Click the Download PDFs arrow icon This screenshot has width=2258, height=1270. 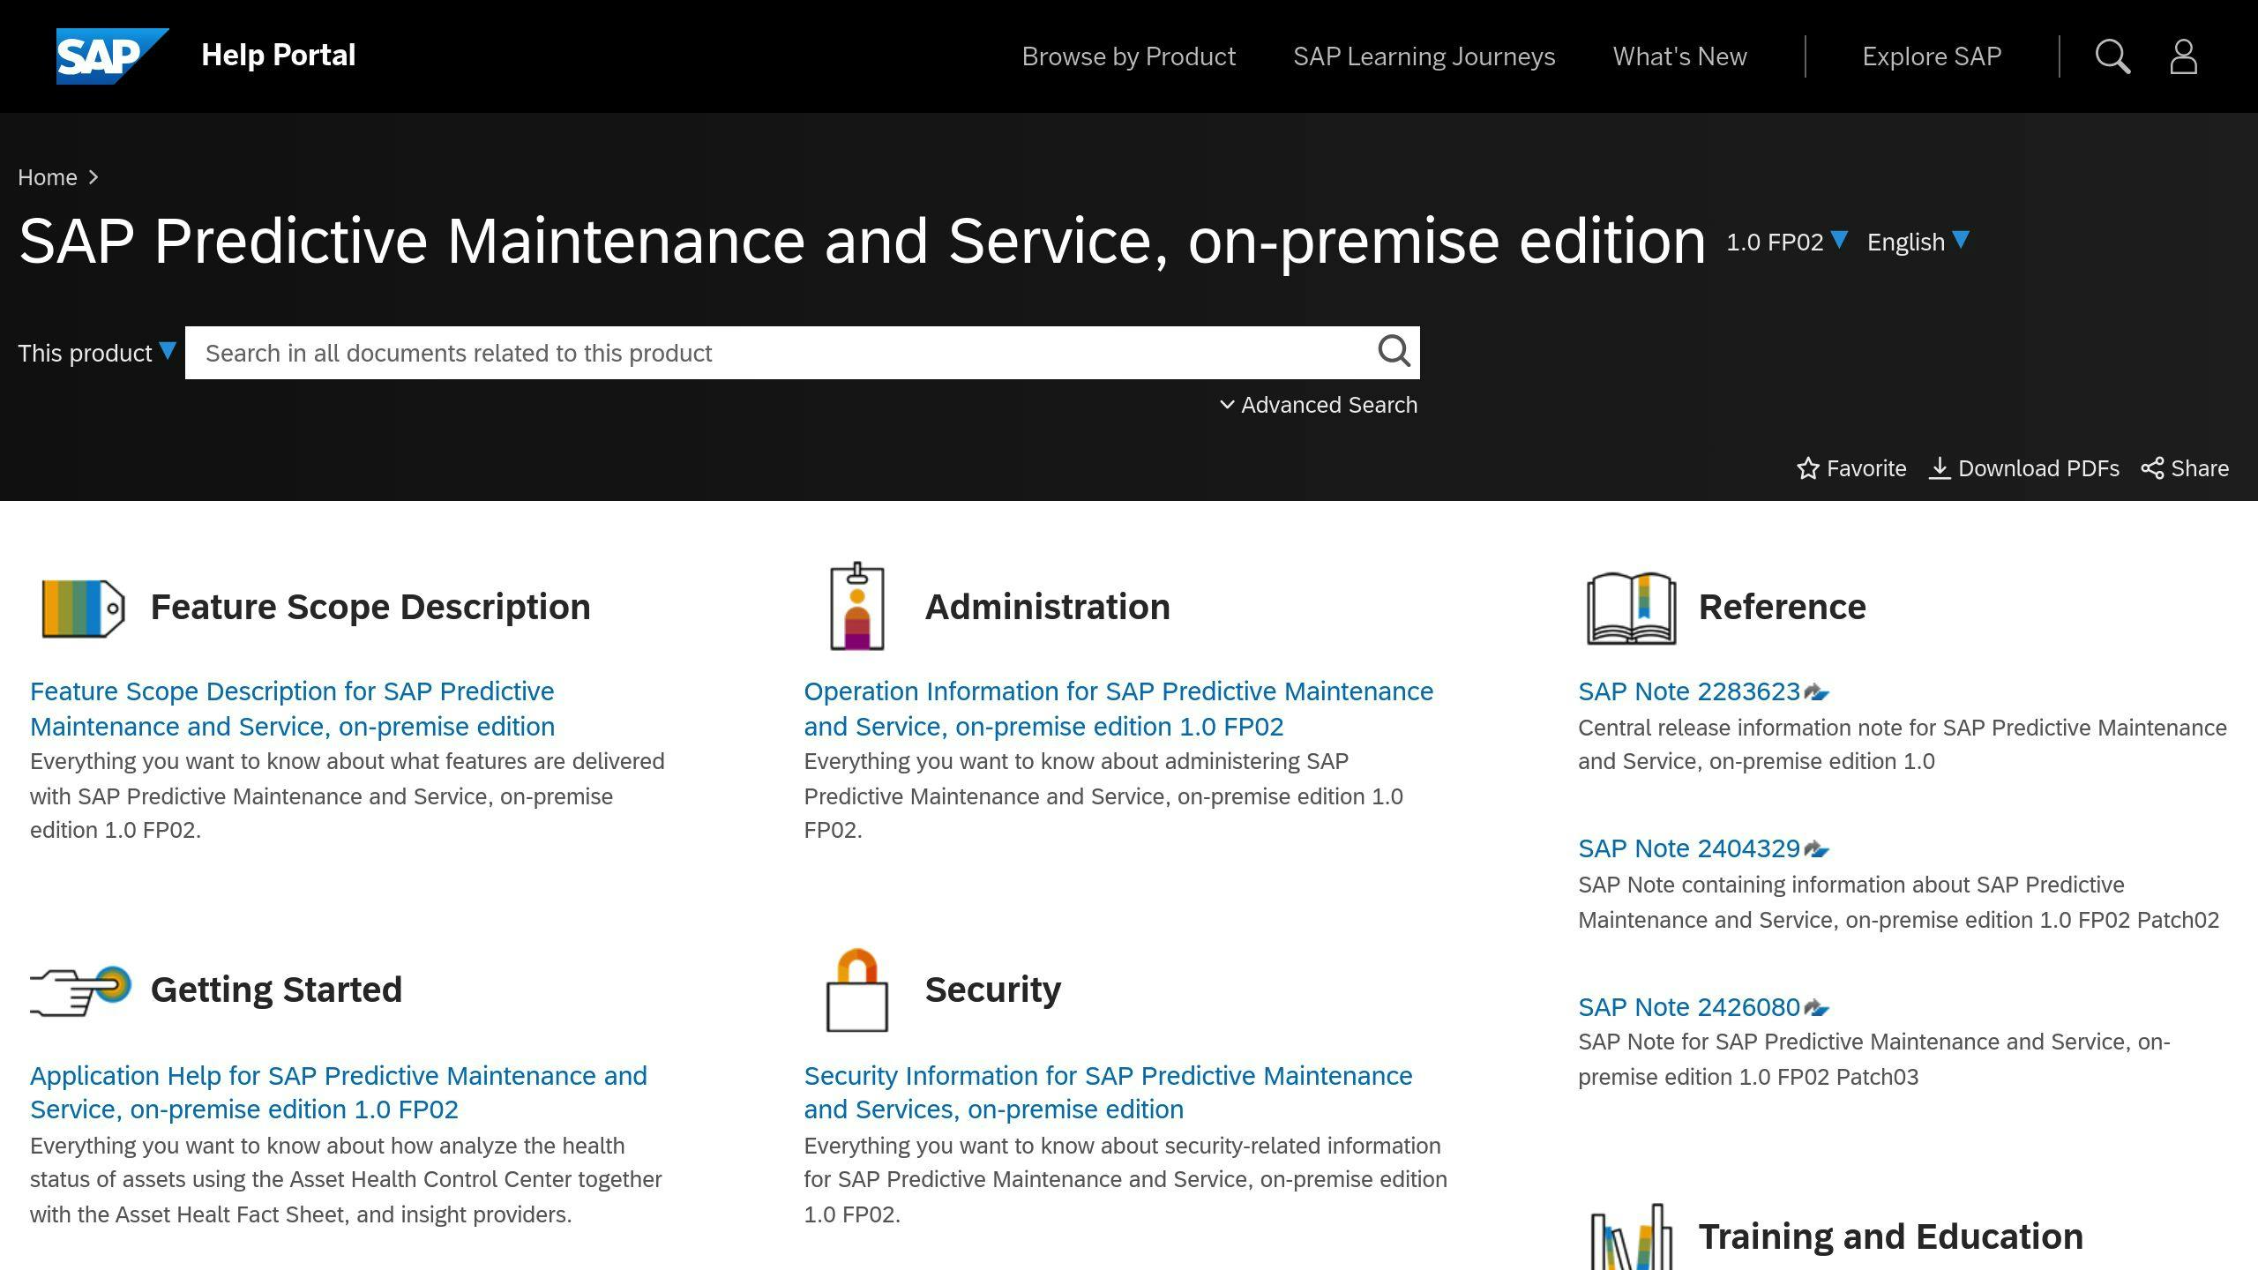tap(1939, 468)
